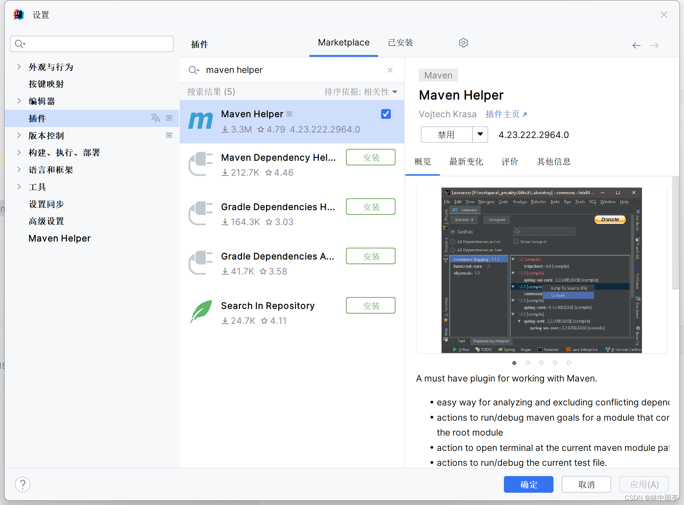Install the Gradle Dependencies H... plugin
This screenshot has height=505, width=684.
[x=370, y=207]
